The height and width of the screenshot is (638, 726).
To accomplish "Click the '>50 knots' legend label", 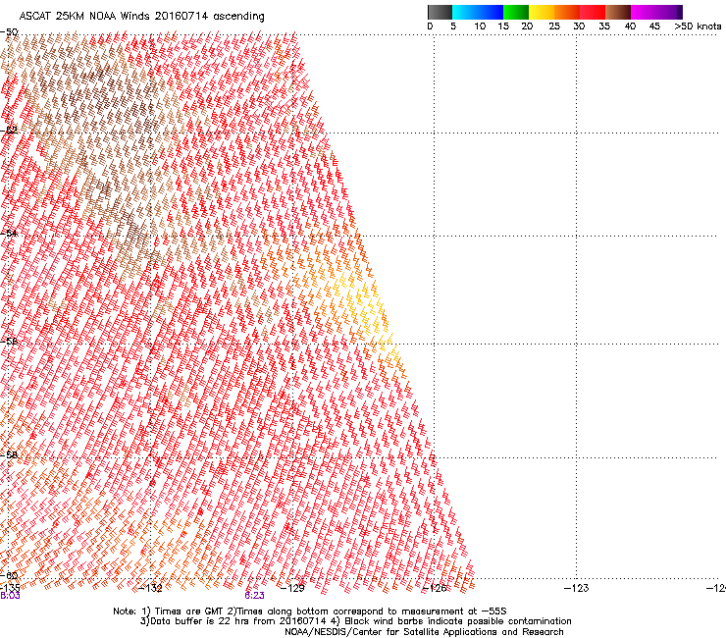I will pos(698,27).
